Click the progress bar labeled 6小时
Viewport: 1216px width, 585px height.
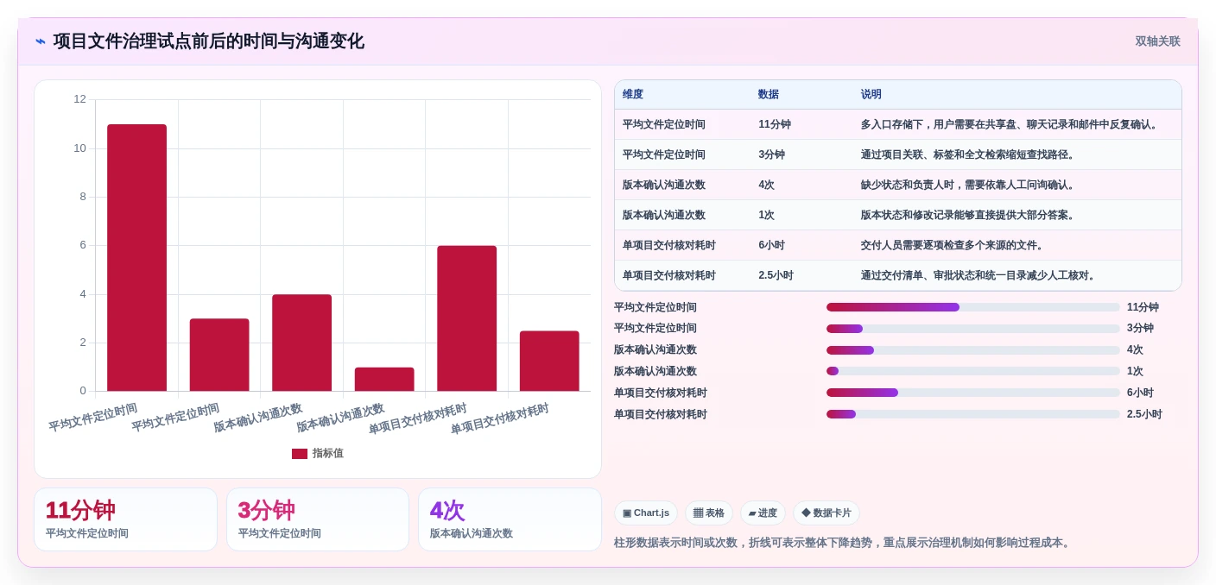point(973,393)
